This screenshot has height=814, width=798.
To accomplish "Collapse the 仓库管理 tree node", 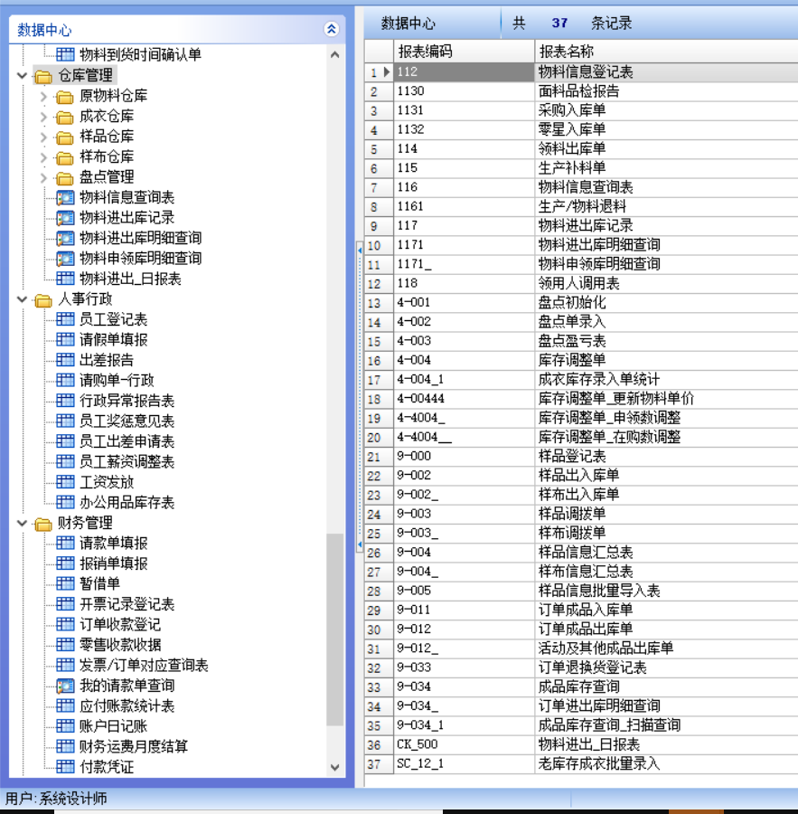I will tap(22, 76).
